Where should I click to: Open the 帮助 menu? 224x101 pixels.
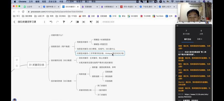(93, 2)
